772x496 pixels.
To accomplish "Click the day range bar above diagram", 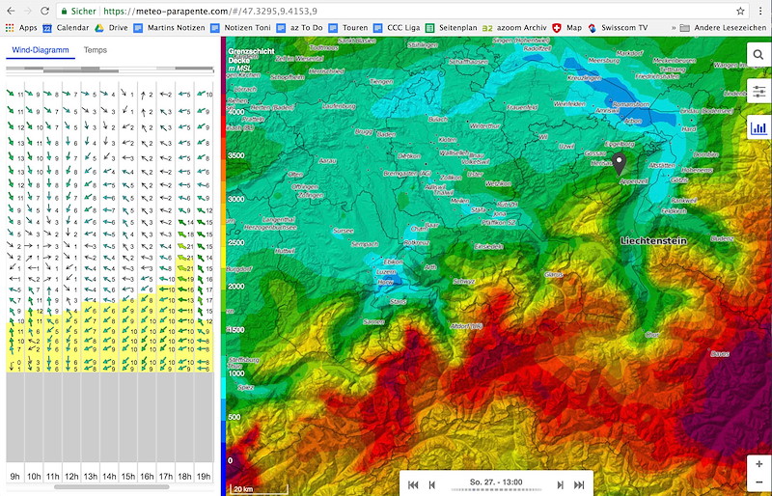I will click(110, 69).
